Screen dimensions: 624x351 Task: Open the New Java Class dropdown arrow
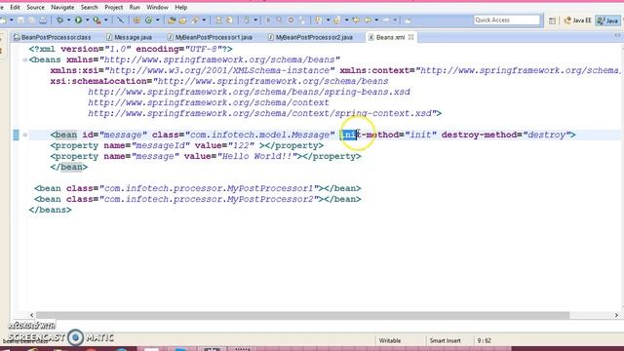coord(157,19)
